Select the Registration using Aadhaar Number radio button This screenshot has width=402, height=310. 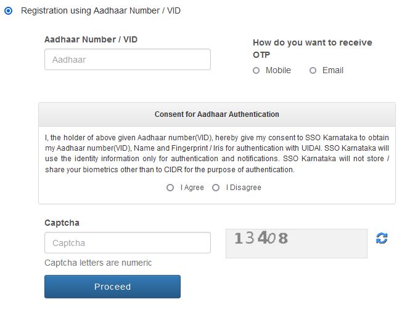pos(9,11)
